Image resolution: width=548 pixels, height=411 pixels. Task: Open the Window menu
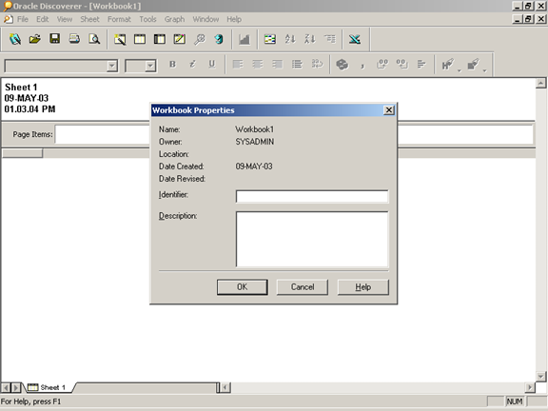(205, 19)
